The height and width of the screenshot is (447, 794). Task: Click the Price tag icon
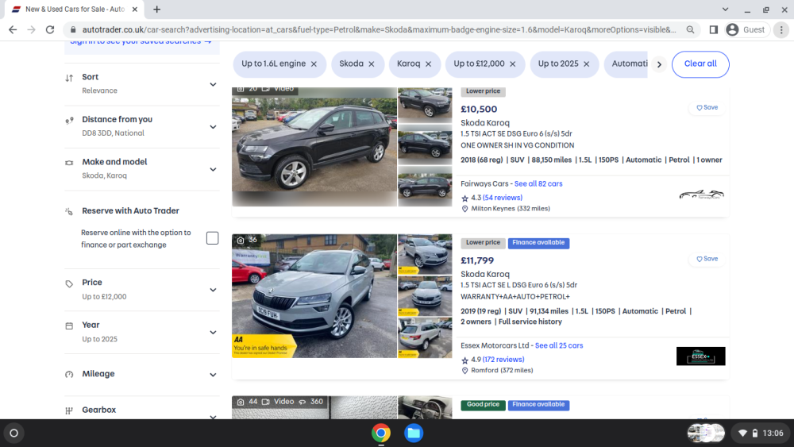(x=69, y=284)
